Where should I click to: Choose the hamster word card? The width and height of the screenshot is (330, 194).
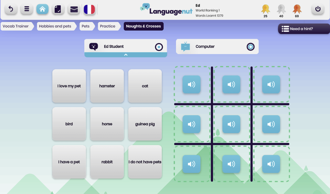point(107,86)
